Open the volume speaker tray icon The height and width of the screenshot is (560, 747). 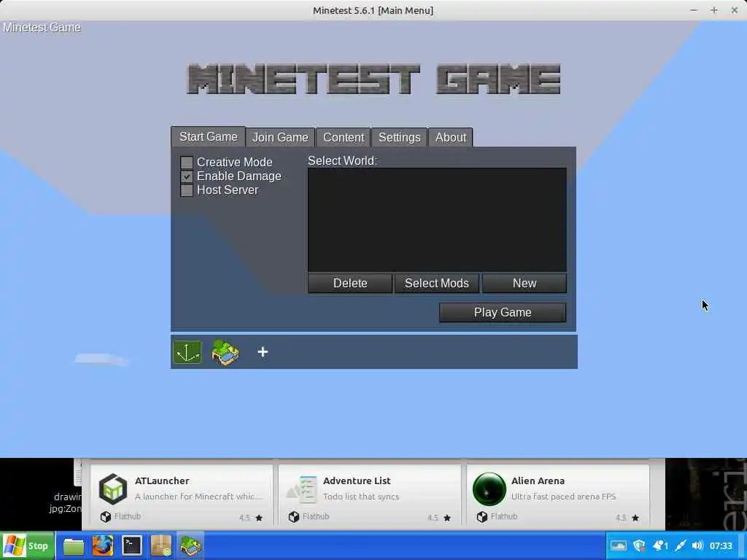[x=697, y=545]
